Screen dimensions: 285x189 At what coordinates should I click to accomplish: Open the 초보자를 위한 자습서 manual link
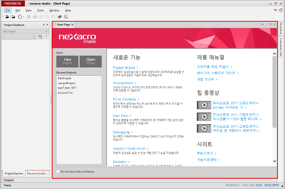click(x=214, y=67)
